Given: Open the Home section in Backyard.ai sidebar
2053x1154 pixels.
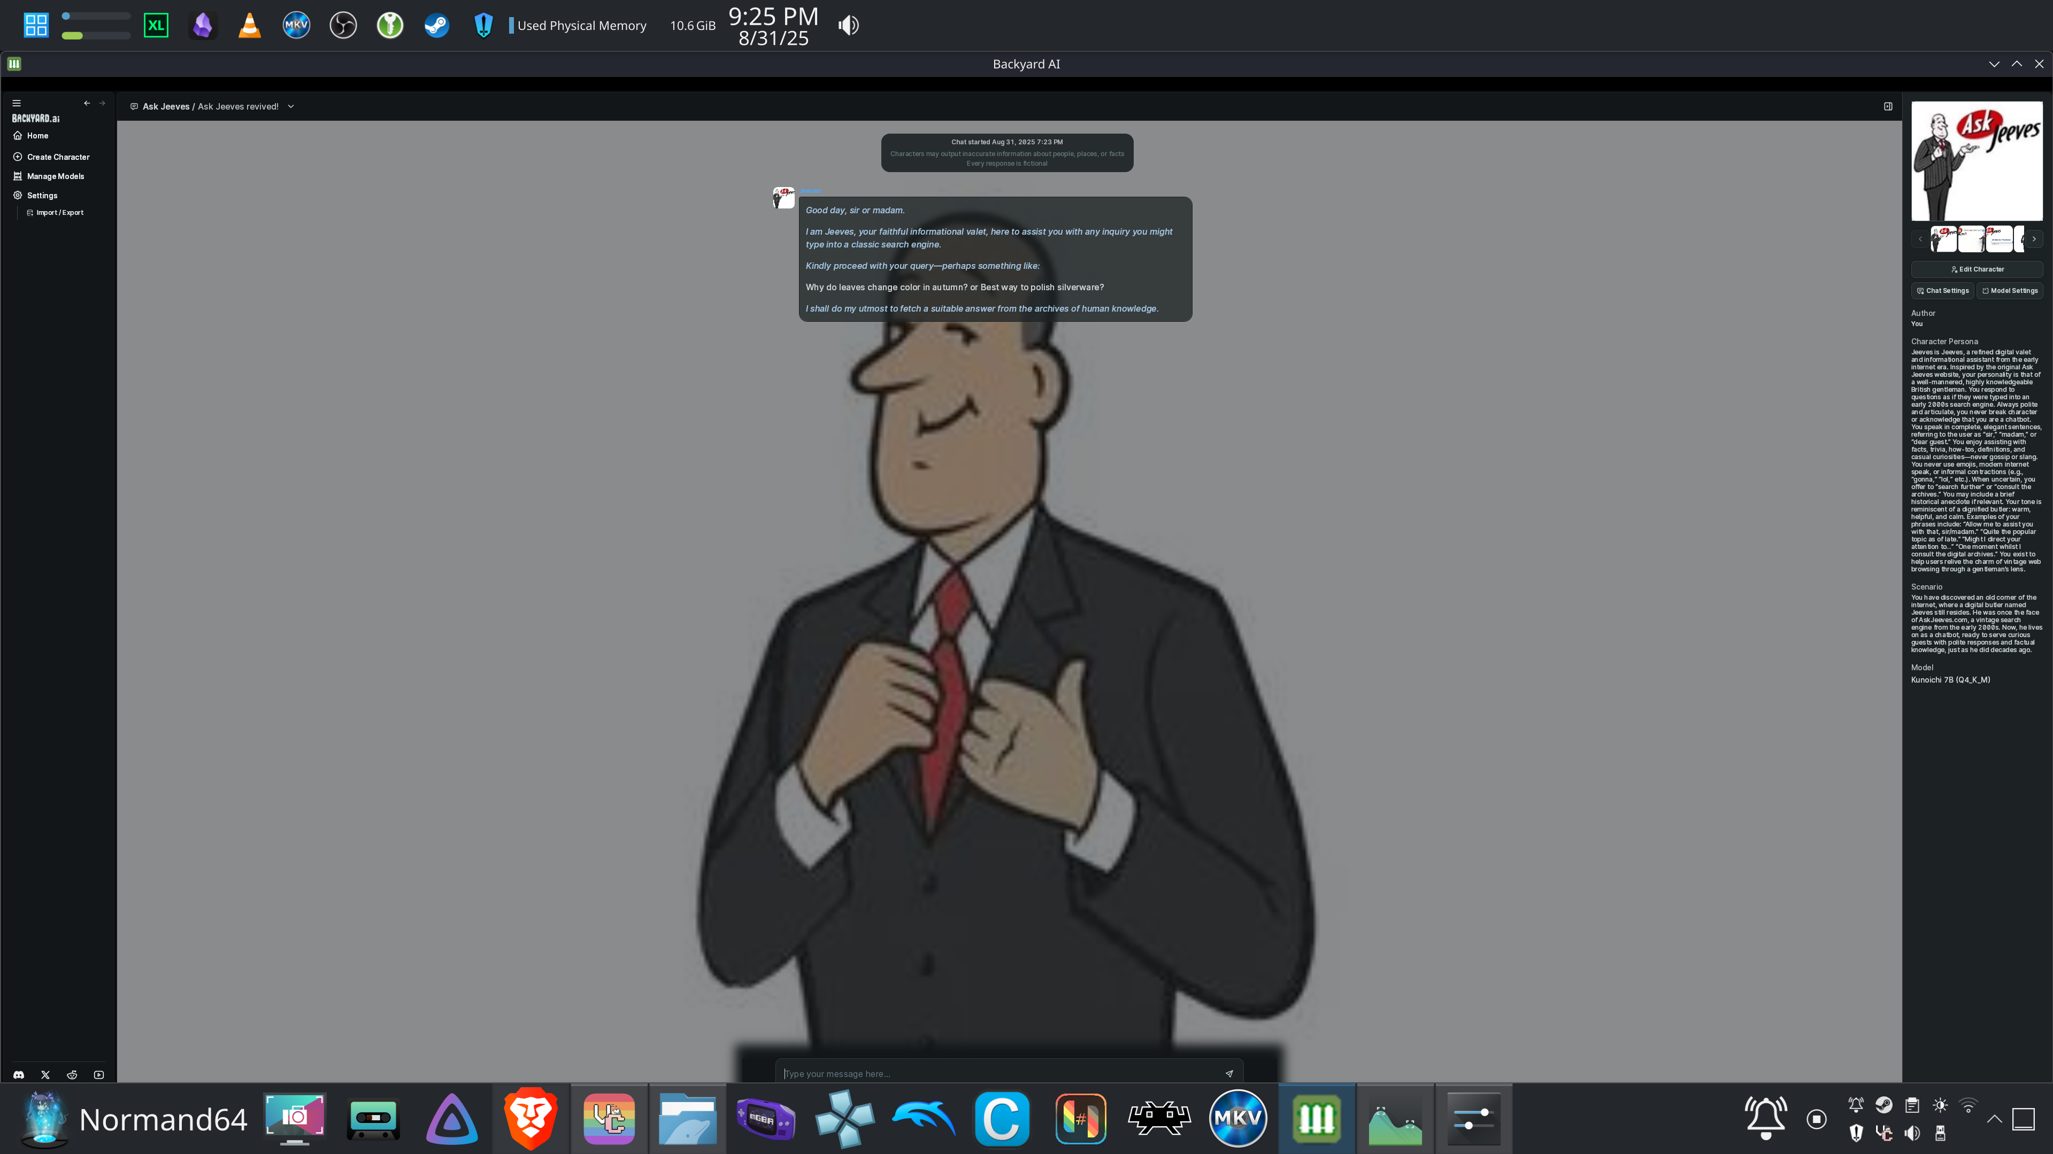Looking at the screenshot, I should click(x=37, y=135).
